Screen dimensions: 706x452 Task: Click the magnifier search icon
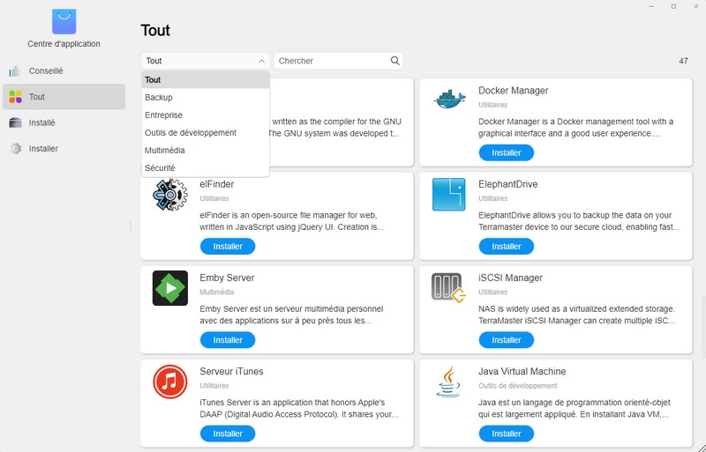click(394, 61)
